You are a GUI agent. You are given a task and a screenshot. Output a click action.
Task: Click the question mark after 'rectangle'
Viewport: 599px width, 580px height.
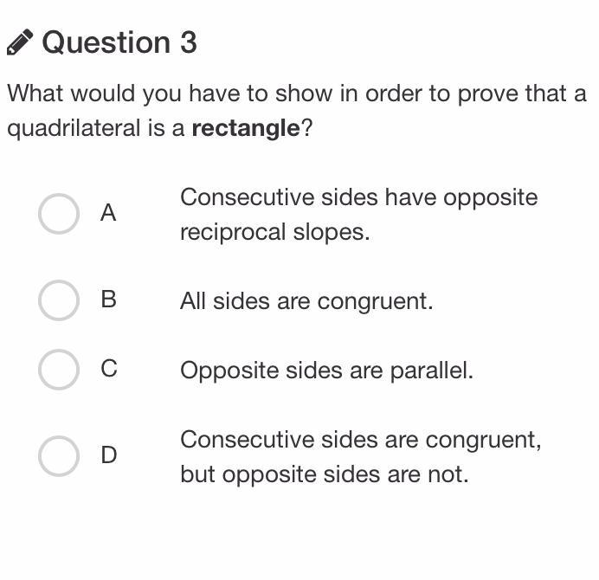point(306,129)
